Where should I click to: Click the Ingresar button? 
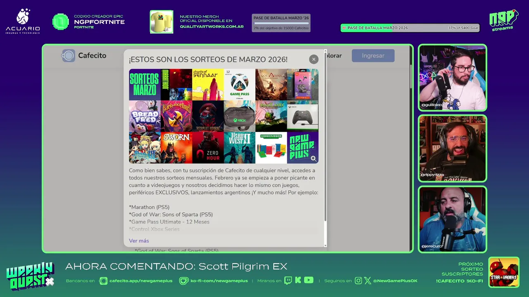click(x=373, y=56)
